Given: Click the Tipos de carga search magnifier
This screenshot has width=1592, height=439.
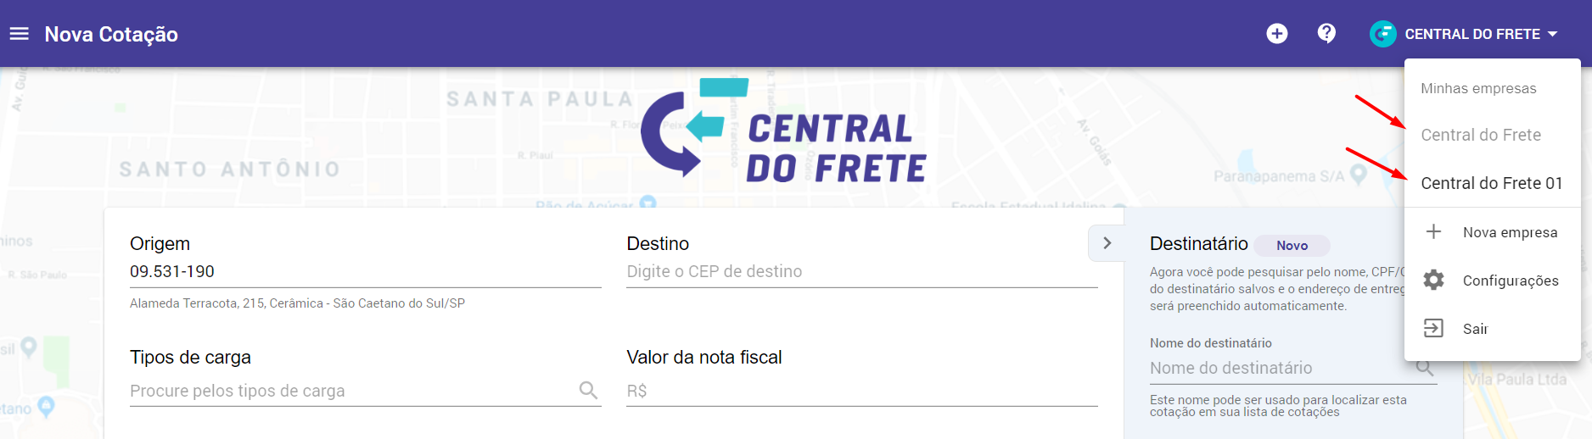Looking at the screenshot, I should click(588, 390).
